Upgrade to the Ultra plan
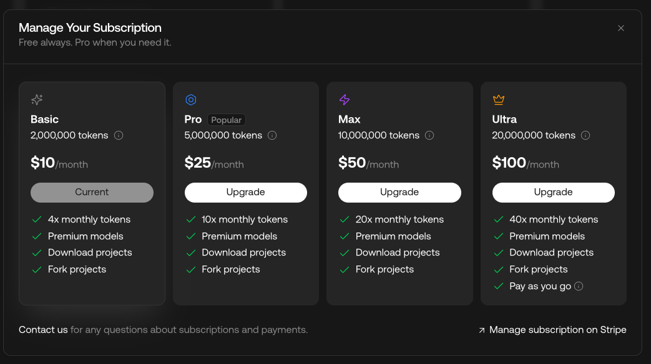Image resolution: width=651 pixels, height=364 pixels. [553, 192]
